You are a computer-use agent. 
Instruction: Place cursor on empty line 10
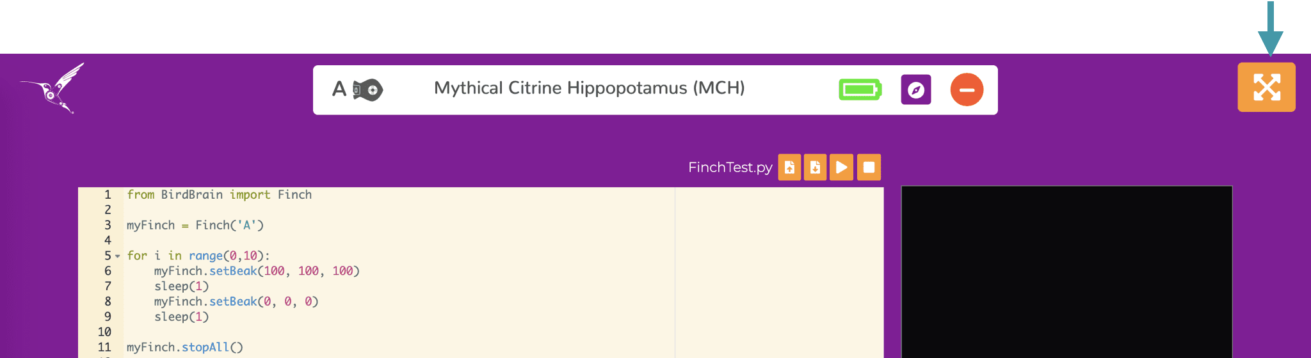tap(256, 332)
